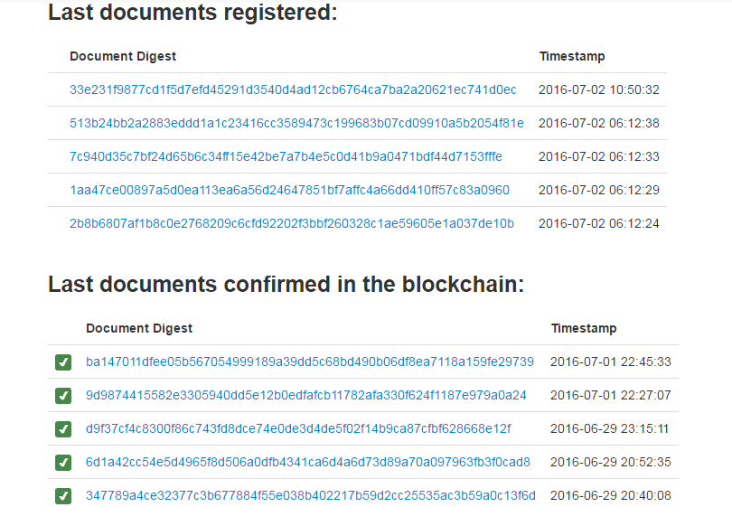The width and height of the screenshot is (732, 526).
Task: Follow the 7c940d35c7bf digest link
Action: [286, 156]
